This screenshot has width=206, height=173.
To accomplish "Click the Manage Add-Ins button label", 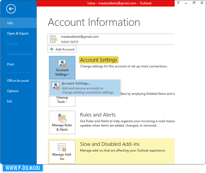I will (62, 157).
